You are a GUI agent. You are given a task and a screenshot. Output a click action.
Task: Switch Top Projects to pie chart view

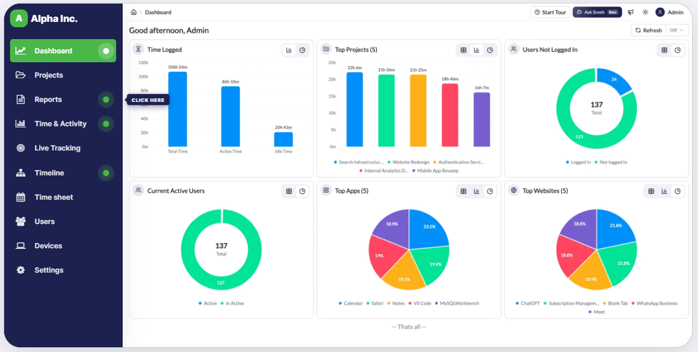pos(490,50)
